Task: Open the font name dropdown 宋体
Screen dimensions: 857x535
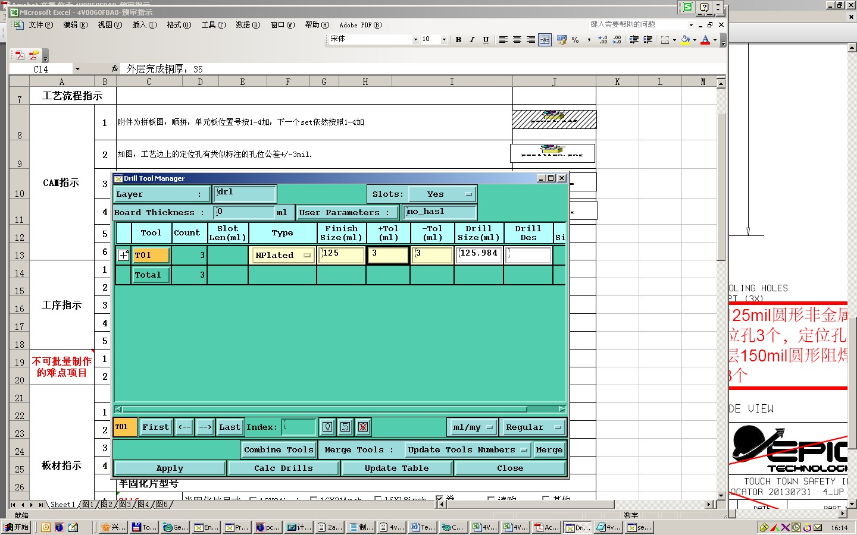Action: (x=415, y=40)
